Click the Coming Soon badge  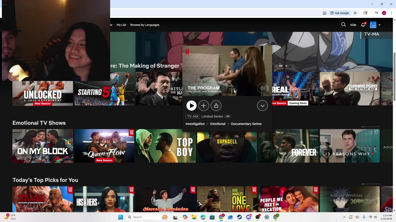pos(298,103)
